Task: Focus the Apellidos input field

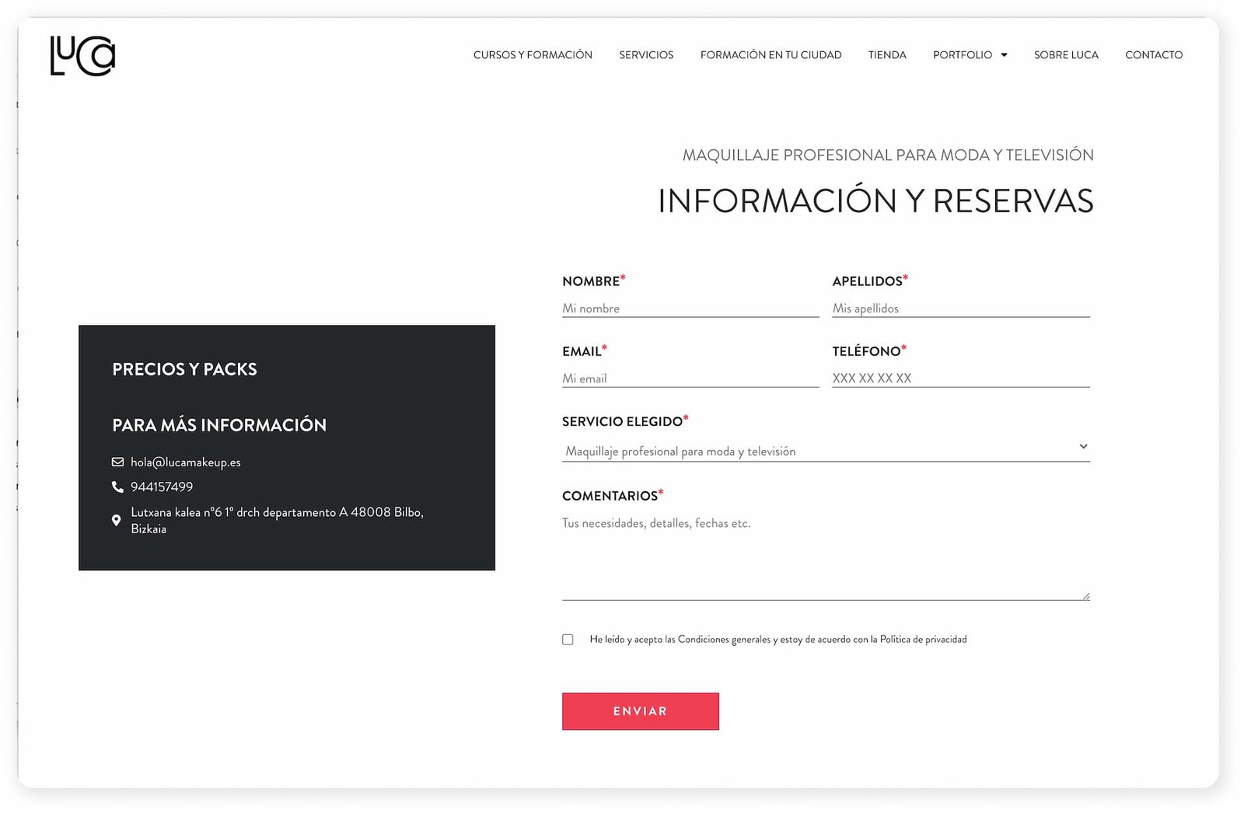Action: point(961,309)
